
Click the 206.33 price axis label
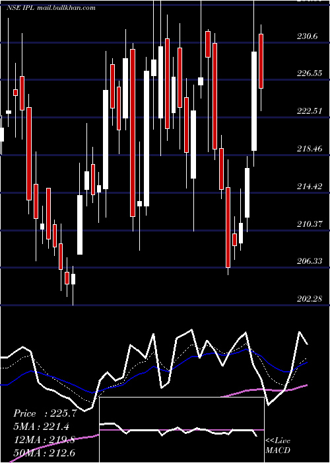(x=309, y=261)
